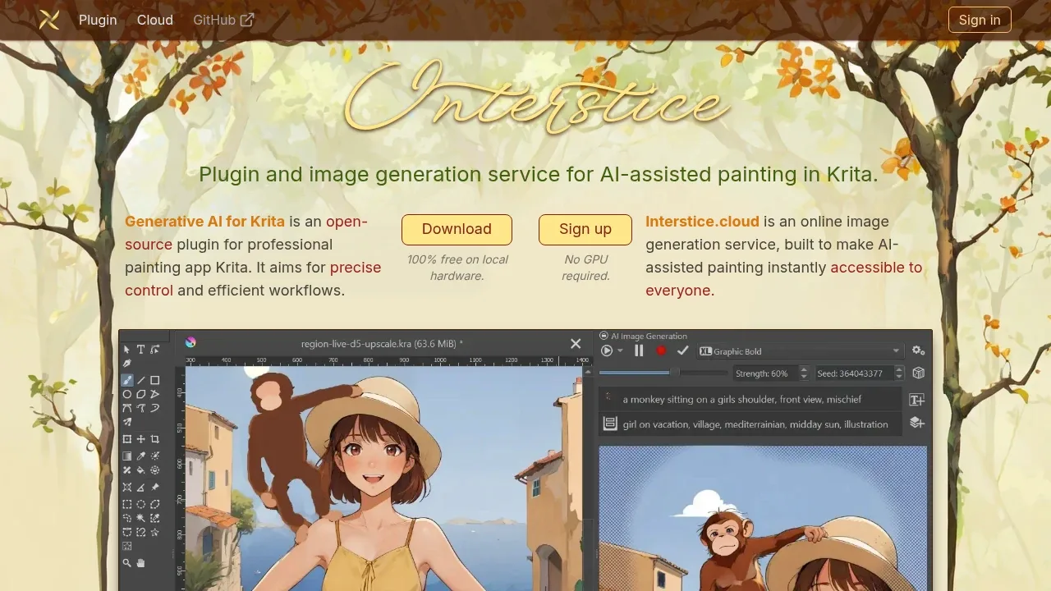The width and height of the screenshot is (1051, 591).
Task: Click the add text region icon
Action: [917, 400]
